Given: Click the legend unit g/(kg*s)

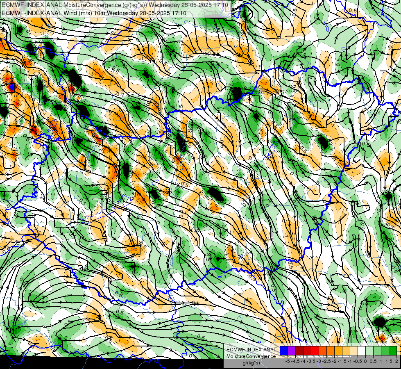Looking at the screenshot, I should (251, 363).
